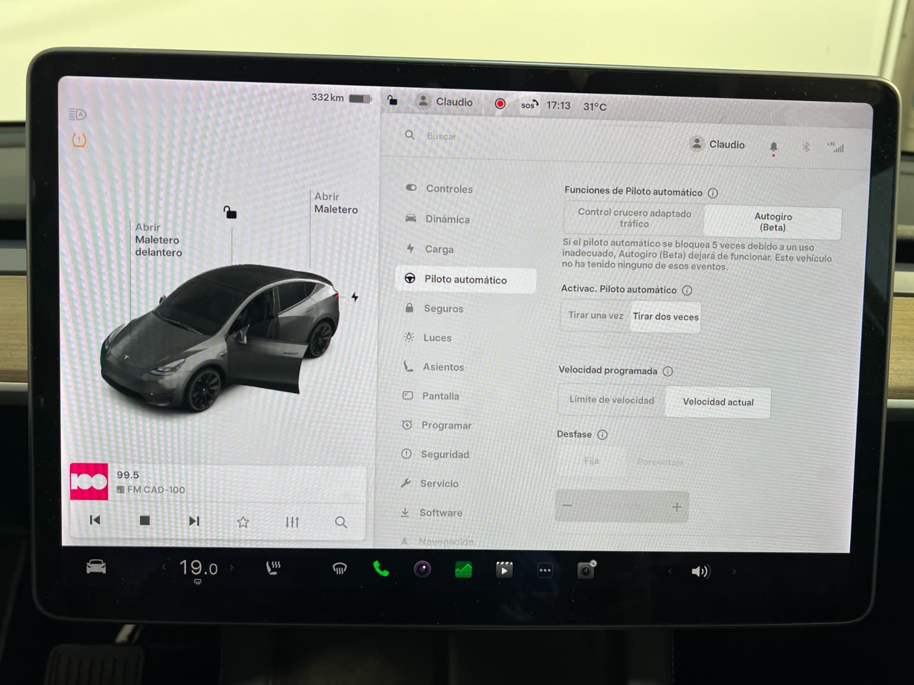Image resolution: width=914 pixels, height=685 pixels.
Task: Expand the more apps ellipsis menu
Action: point(545,570)
